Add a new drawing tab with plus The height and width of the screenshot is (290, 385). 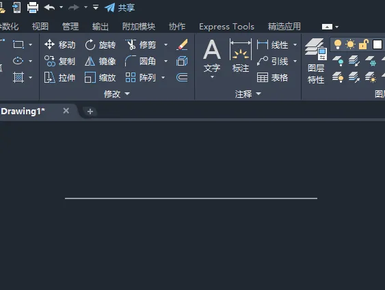[x=90, y=111]
